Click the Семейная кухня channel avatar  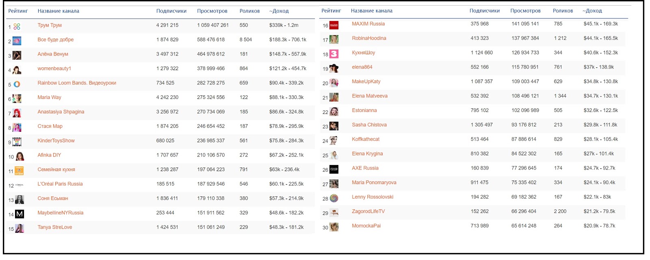[x=19, y=171]
